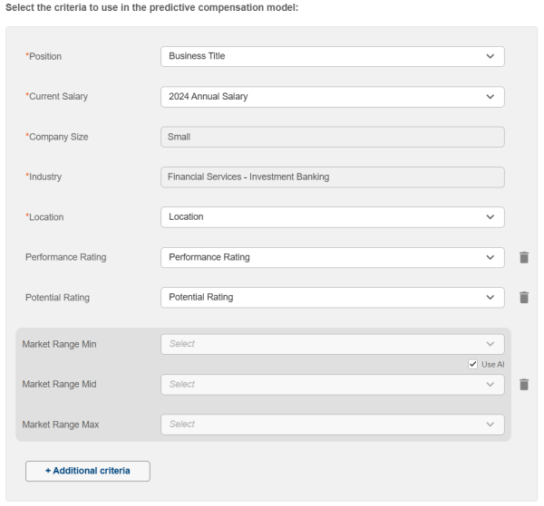Viewport: 544px width, 506px height.
Task: Click the chevron arrow in Location dropdown
Action: 490,217
